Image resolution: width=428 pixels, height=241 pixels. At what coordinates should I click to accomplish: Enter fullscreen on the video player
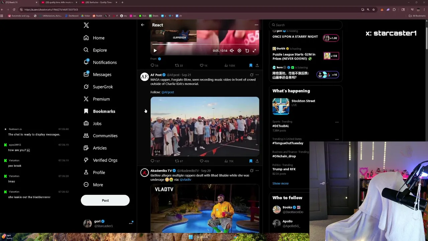[254, 51]
